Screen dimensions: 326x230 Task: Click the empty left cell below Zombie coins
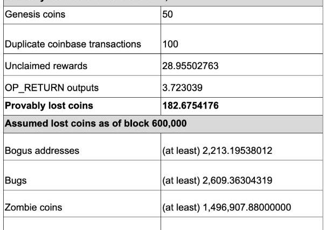tap(81, 225)
